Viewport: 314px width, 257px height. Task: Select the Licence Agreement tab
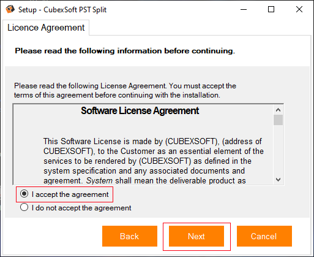tap(46, 28)
